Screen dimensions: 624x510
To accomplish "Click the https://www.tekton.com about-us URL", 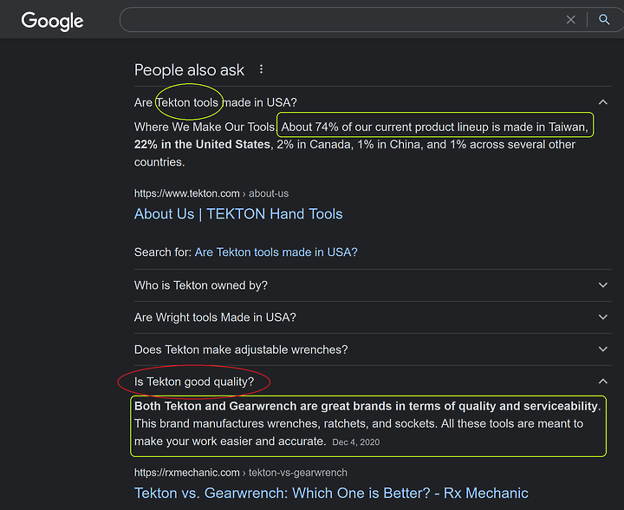I will pos(211,193).
